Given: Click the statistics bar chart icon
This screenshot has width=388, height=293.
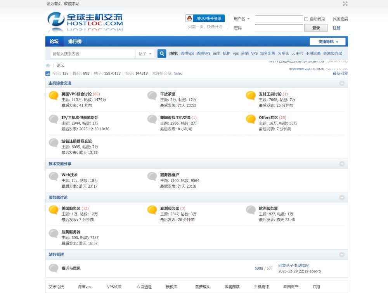Looking at the screenshot, I should 48,73.
